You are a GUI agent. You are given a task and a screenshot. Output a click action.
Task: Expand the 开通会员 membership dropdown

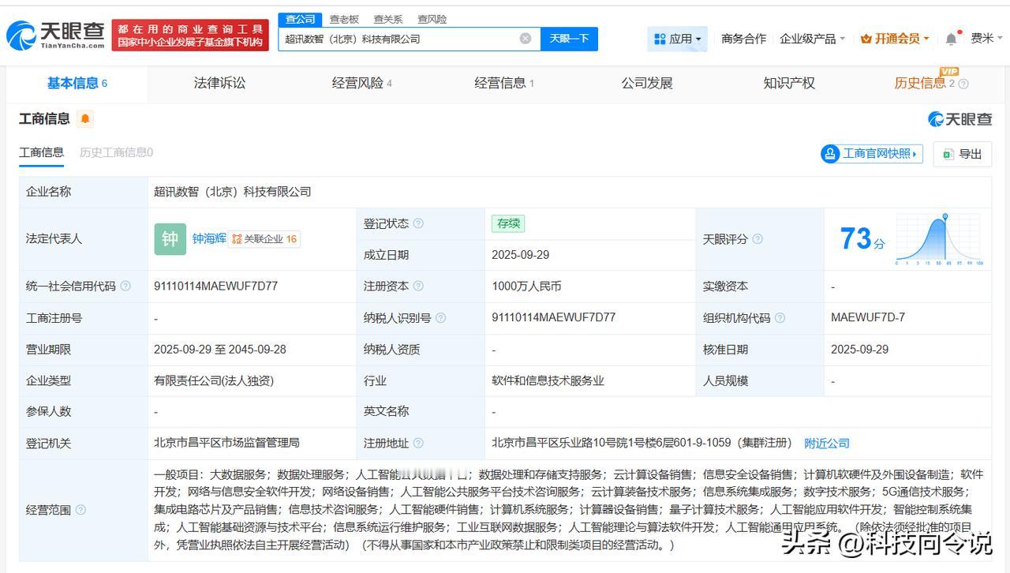[895, 39]
